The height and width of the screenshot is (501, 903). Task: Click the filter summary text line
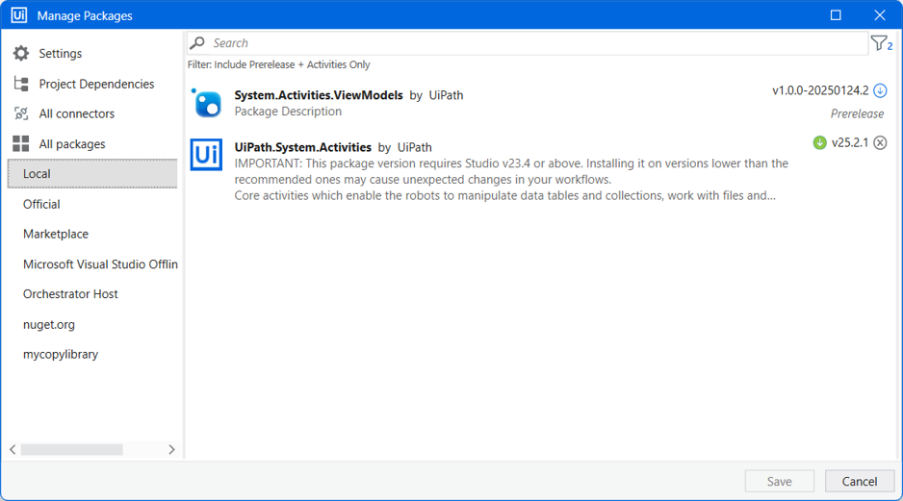(279, 65)
